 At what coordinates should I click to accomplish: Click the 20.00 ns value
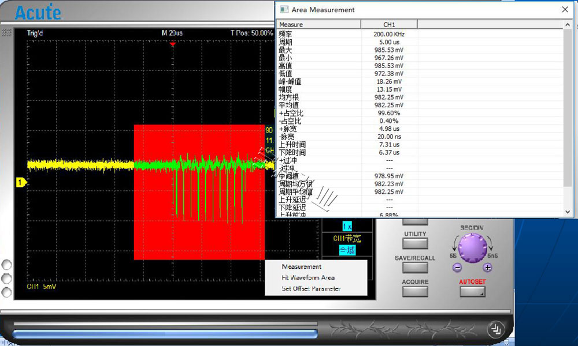(389, 137)
